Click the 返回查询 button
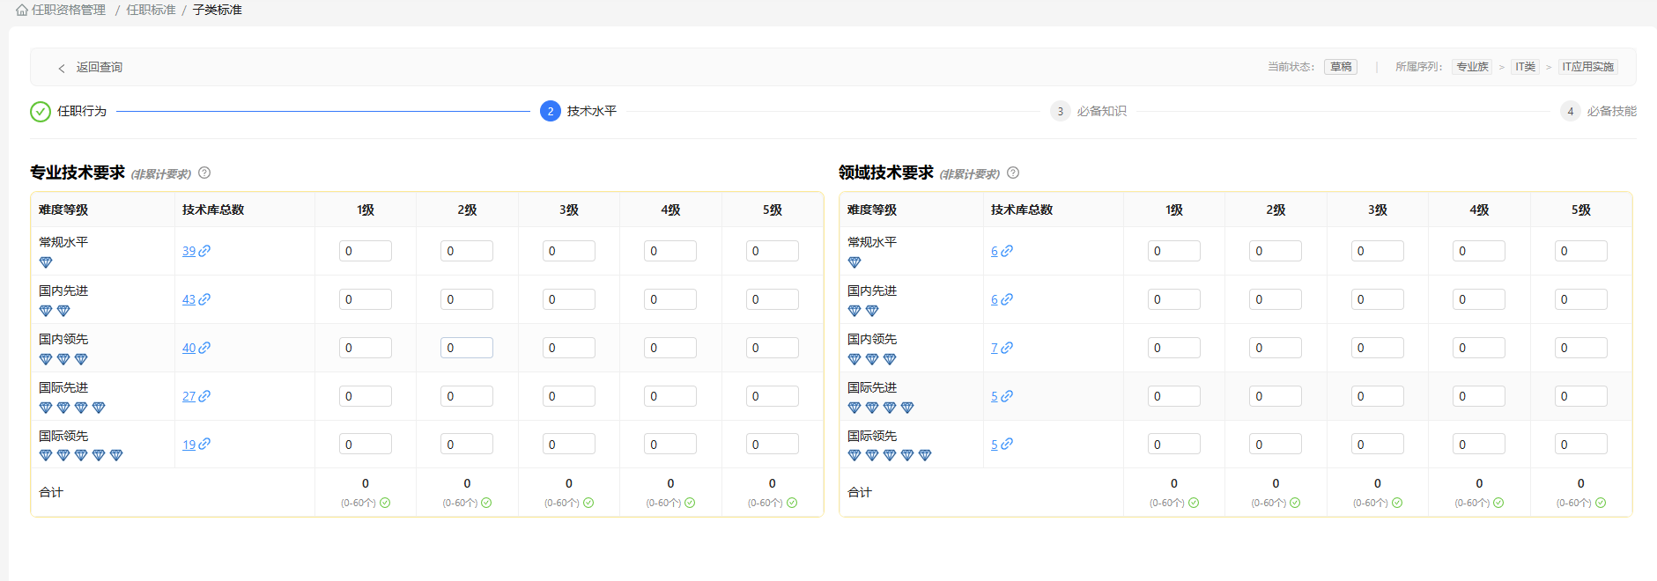The width and height of the screenshot is (1657, 581). tap(99, 68)
